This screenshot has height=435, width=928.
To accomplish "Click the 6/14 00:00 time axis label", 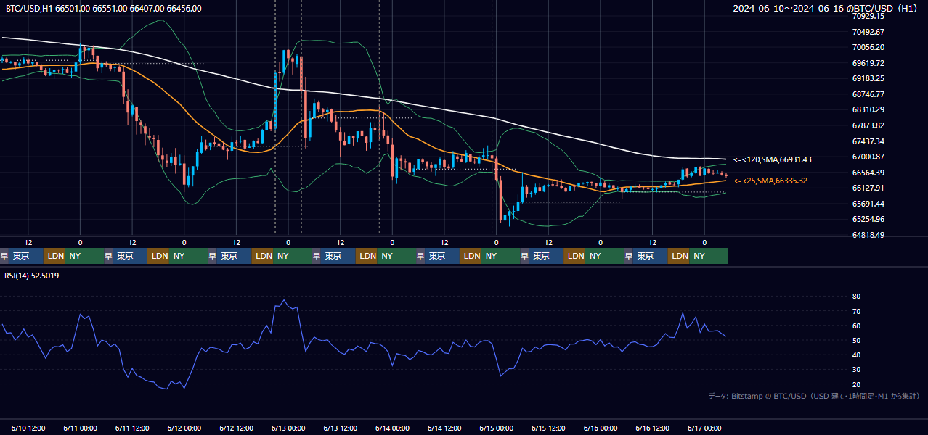I will [x=392, y=428].
